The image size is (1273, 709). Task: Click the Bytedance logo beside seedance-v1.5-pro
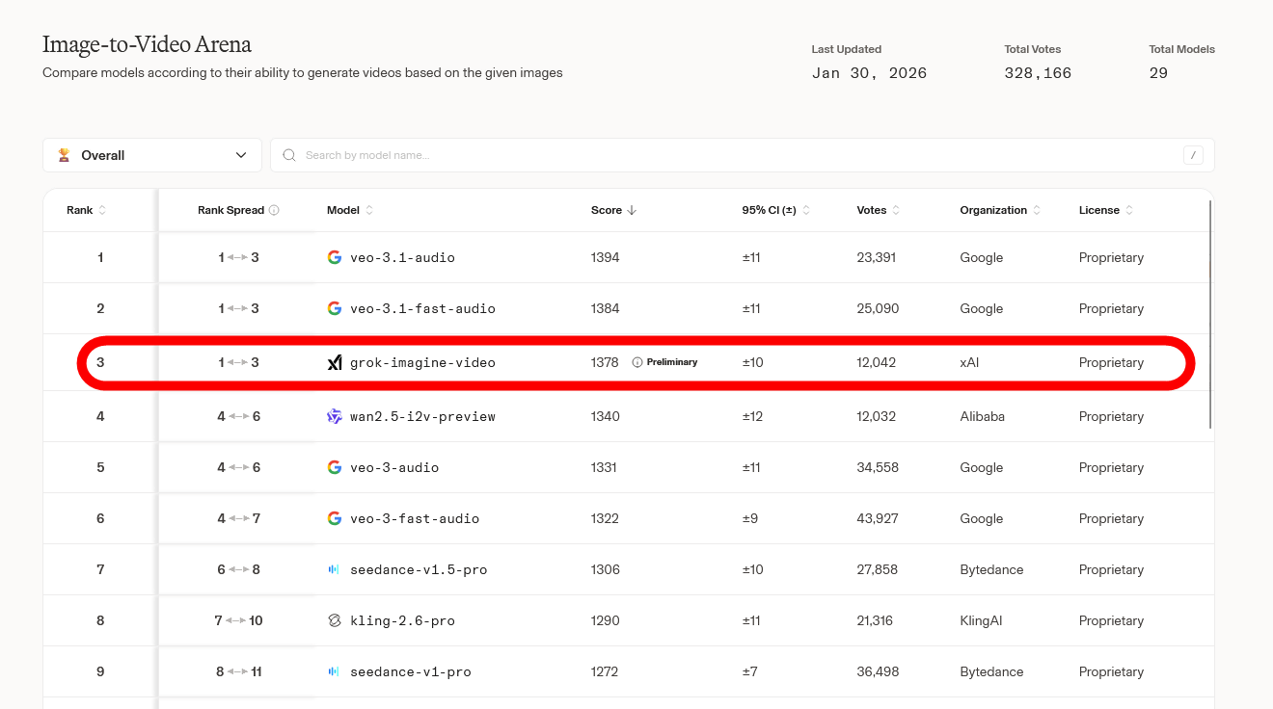point(335,570)
